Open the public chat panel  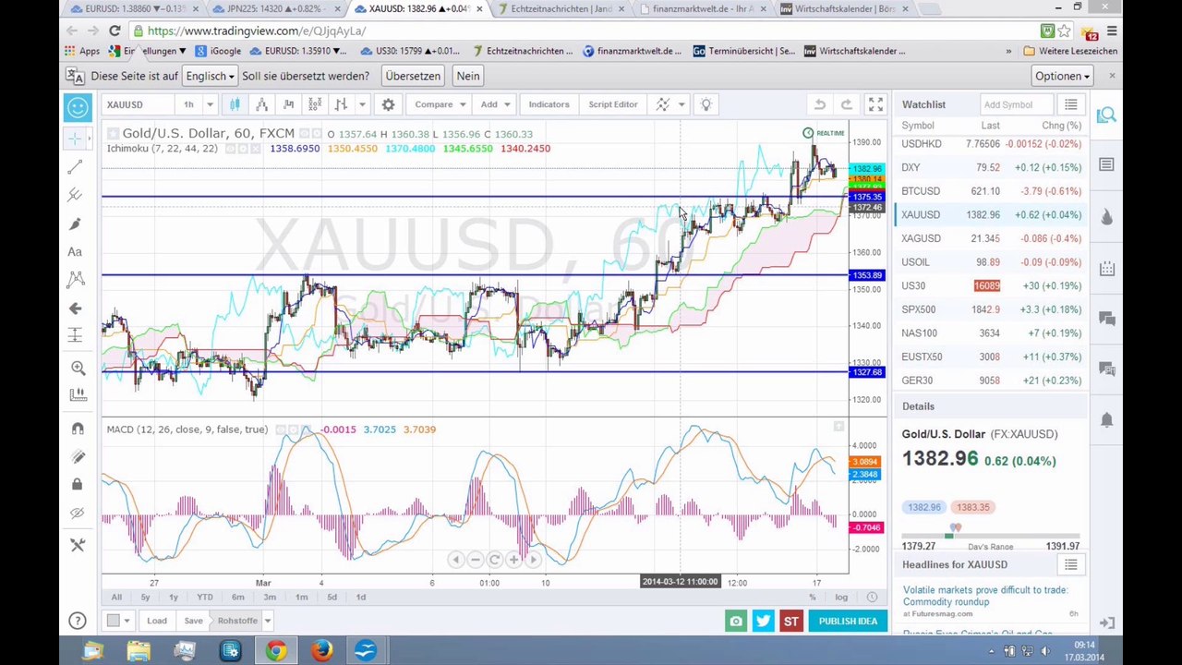(x=1106, y=319)
